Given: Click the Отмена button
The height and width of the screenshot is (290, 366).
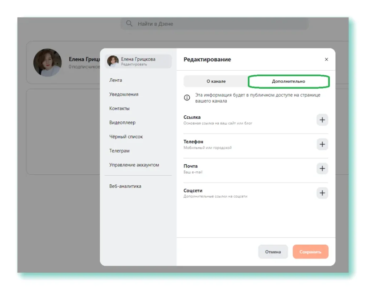Looking at the screenshot, I should pos(273,252).
